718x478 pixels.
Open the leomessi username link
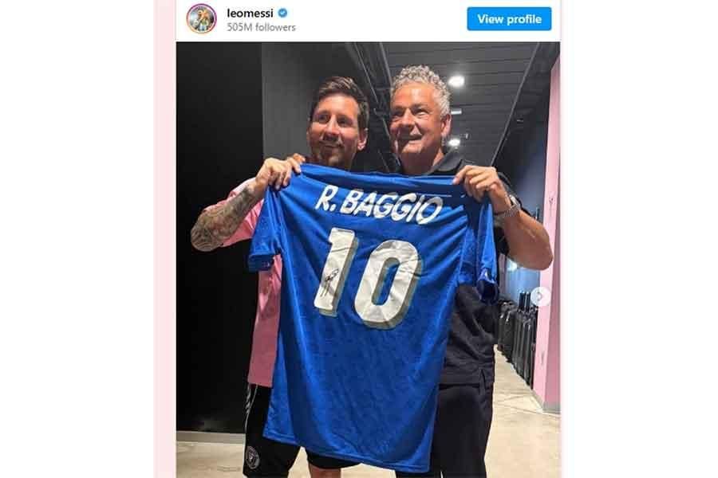coord(250,14)
